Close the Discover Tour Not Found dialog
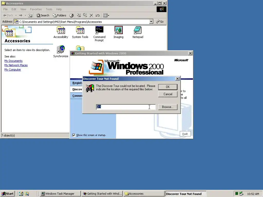This screenshot has width=263, height=197. tap(177, 79)
